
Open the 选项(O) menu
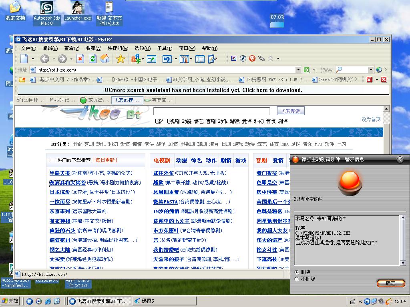click(x=143, y=48)
